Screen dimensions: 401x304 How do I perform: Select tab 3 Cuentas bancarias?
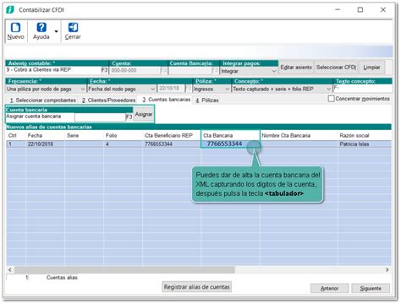pos(166,100)
